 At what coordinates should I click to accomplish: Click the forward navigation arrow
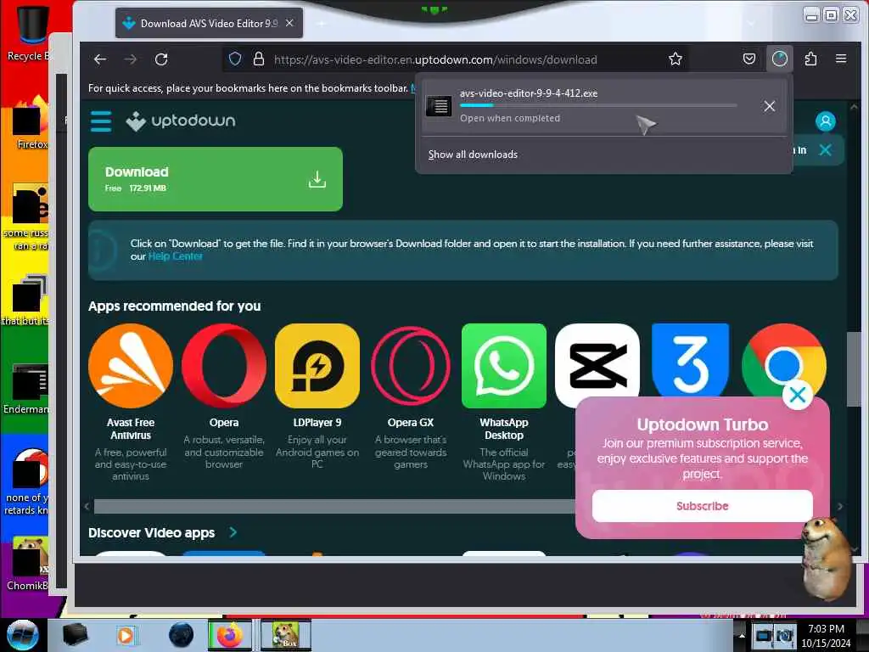coord(130,59)
